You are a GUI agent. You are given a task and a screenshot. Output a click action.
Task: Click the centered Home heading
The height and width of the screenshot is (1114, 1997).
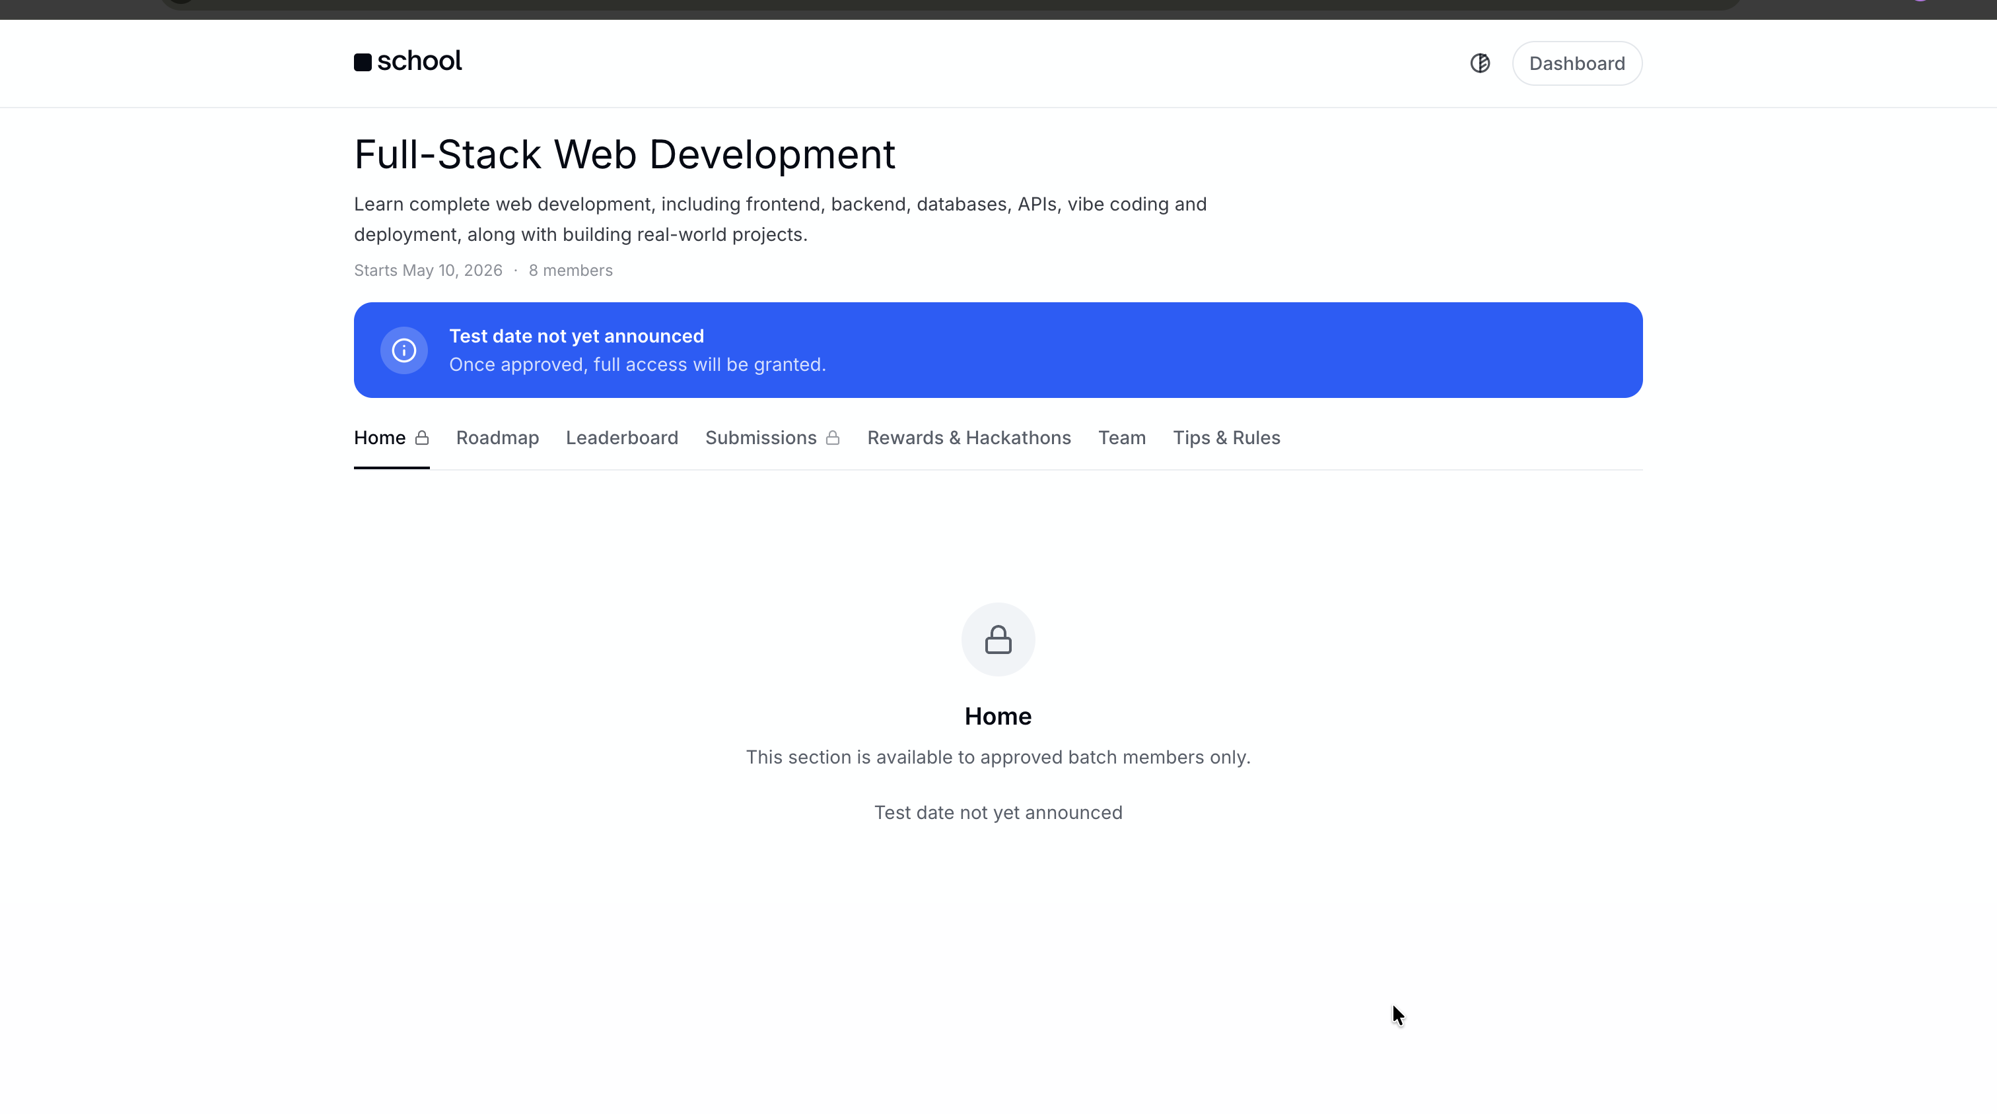point(998,716)
